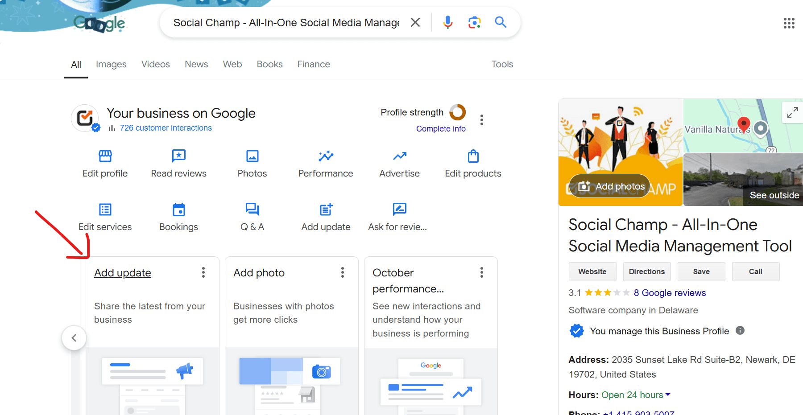
Task: Click the Call button
Action: point(756,271)
